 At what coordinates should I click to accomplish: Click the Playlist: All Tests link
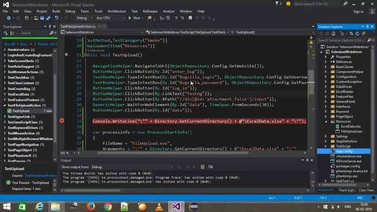(47, 44)
